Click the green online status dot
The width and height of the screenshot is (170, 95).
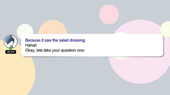(x=11, y=48)
